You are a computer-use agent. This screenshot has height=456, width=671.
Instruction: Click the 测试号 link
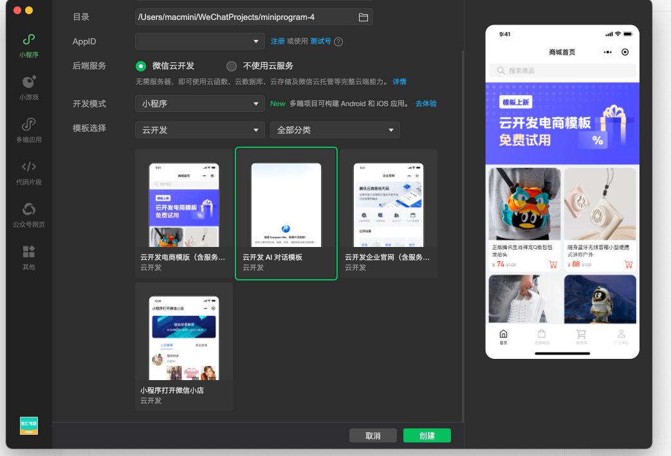(320, 41)
